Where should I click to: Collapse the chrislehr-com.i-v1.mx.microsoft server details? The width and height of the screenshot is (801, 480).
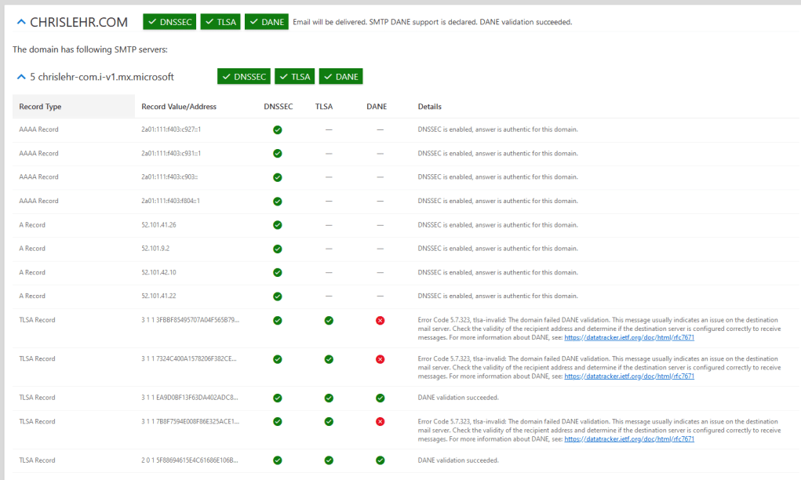[x=20, y=76]
